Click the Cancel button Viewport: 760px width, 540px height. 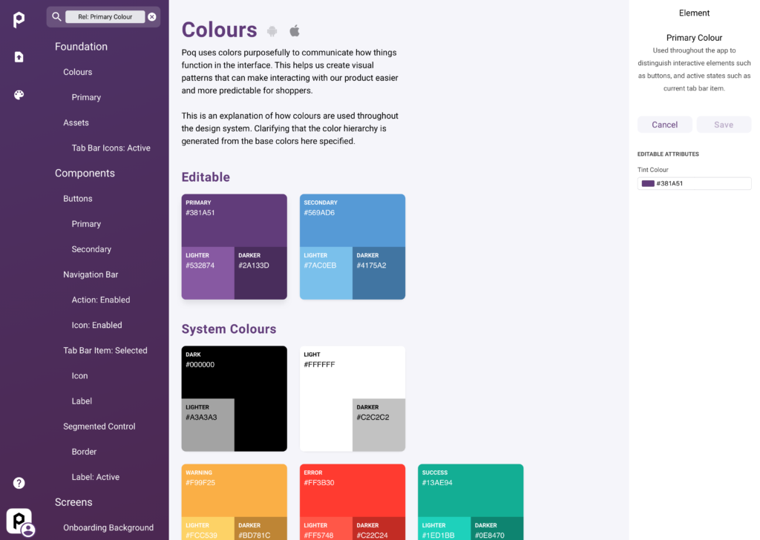click(x=664, y=125)
